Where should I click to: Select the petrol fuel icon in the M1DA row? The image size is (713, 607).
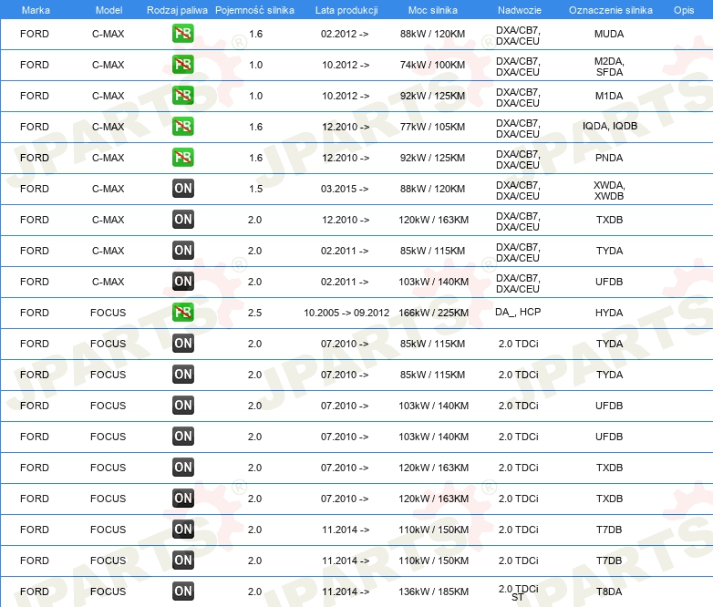coord(182,96)
